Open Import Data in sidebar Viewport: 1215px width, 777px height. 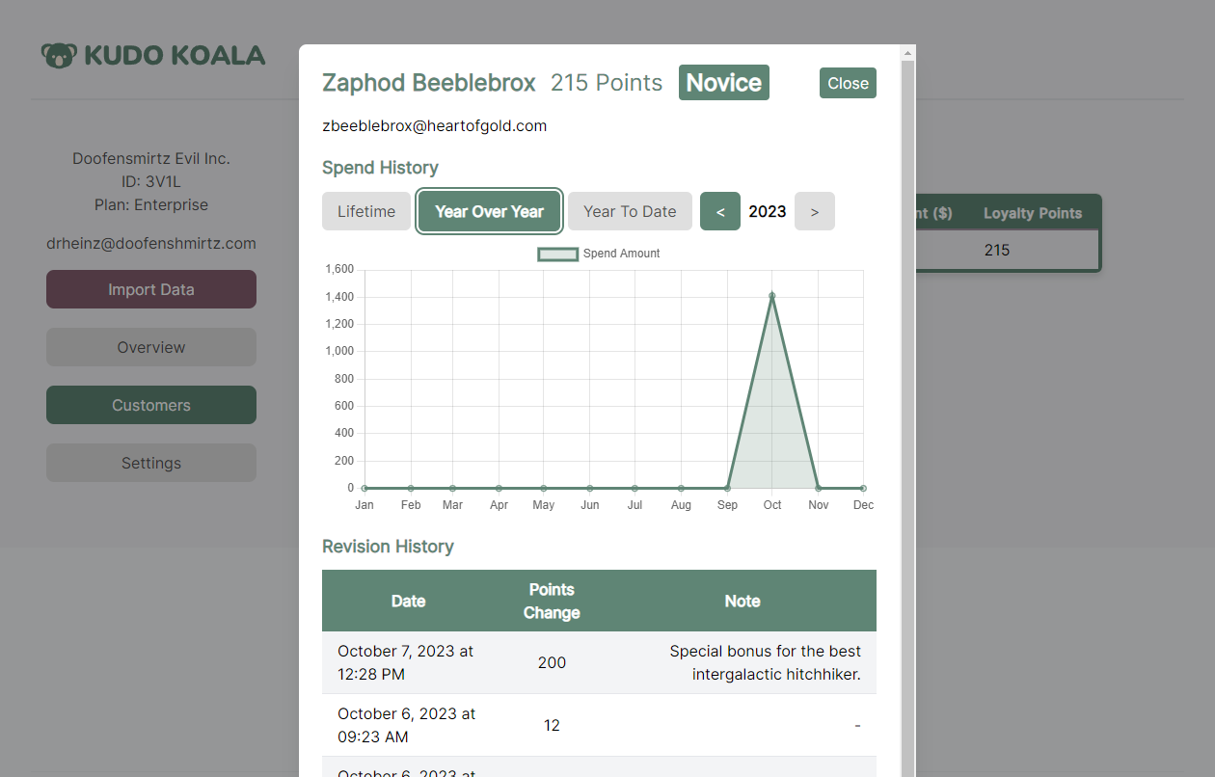click(x=151, y=289)
